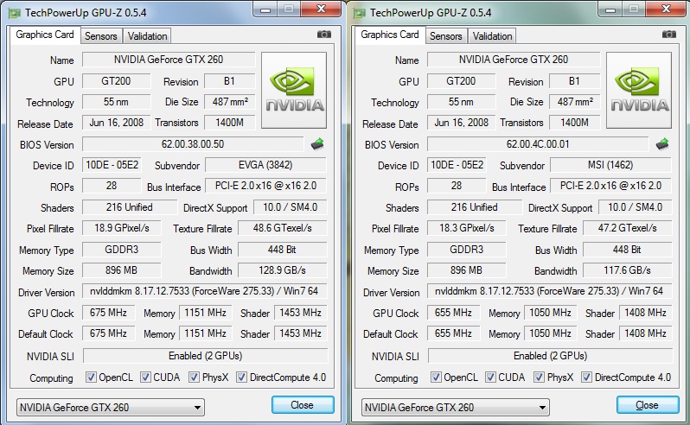
Task: Click GPU-Z title bar icon in left window
Action: tap(15, 13)
